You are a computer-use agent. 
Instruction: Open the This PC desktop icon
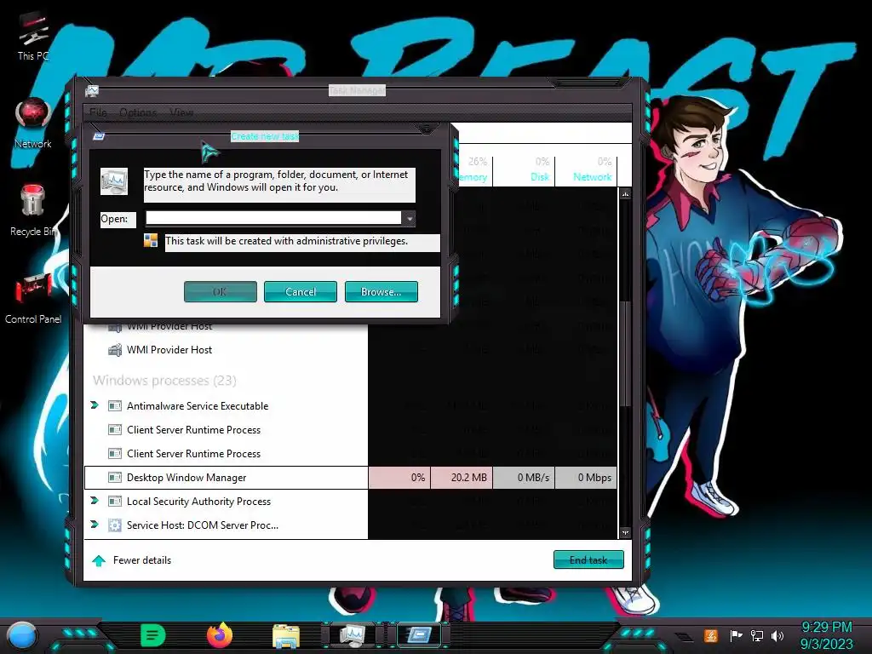pos(33,37)
